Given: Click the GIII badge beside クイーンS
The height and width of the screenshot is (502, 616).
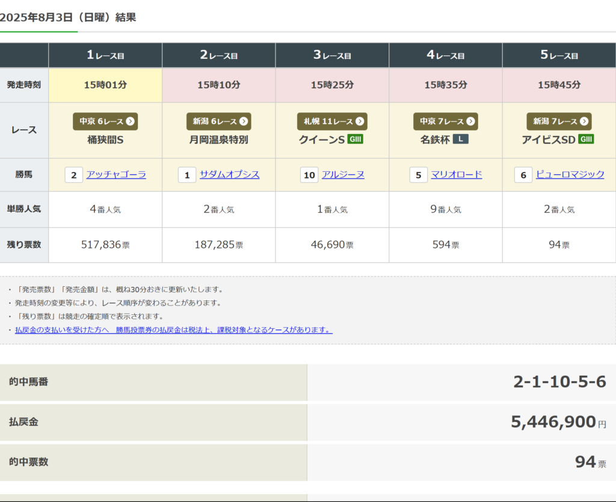Looking at the screenshot, I should point(355,139).
